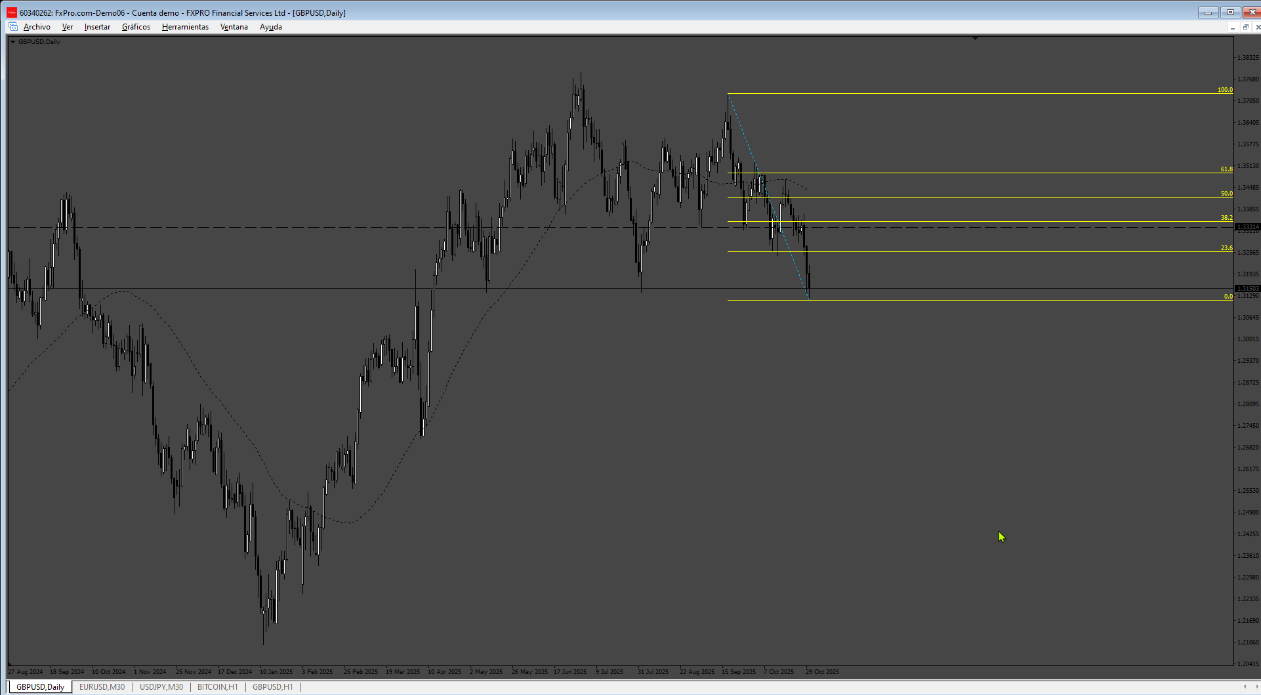Click the 10 Jan 2025 date label

click(276, 671)
